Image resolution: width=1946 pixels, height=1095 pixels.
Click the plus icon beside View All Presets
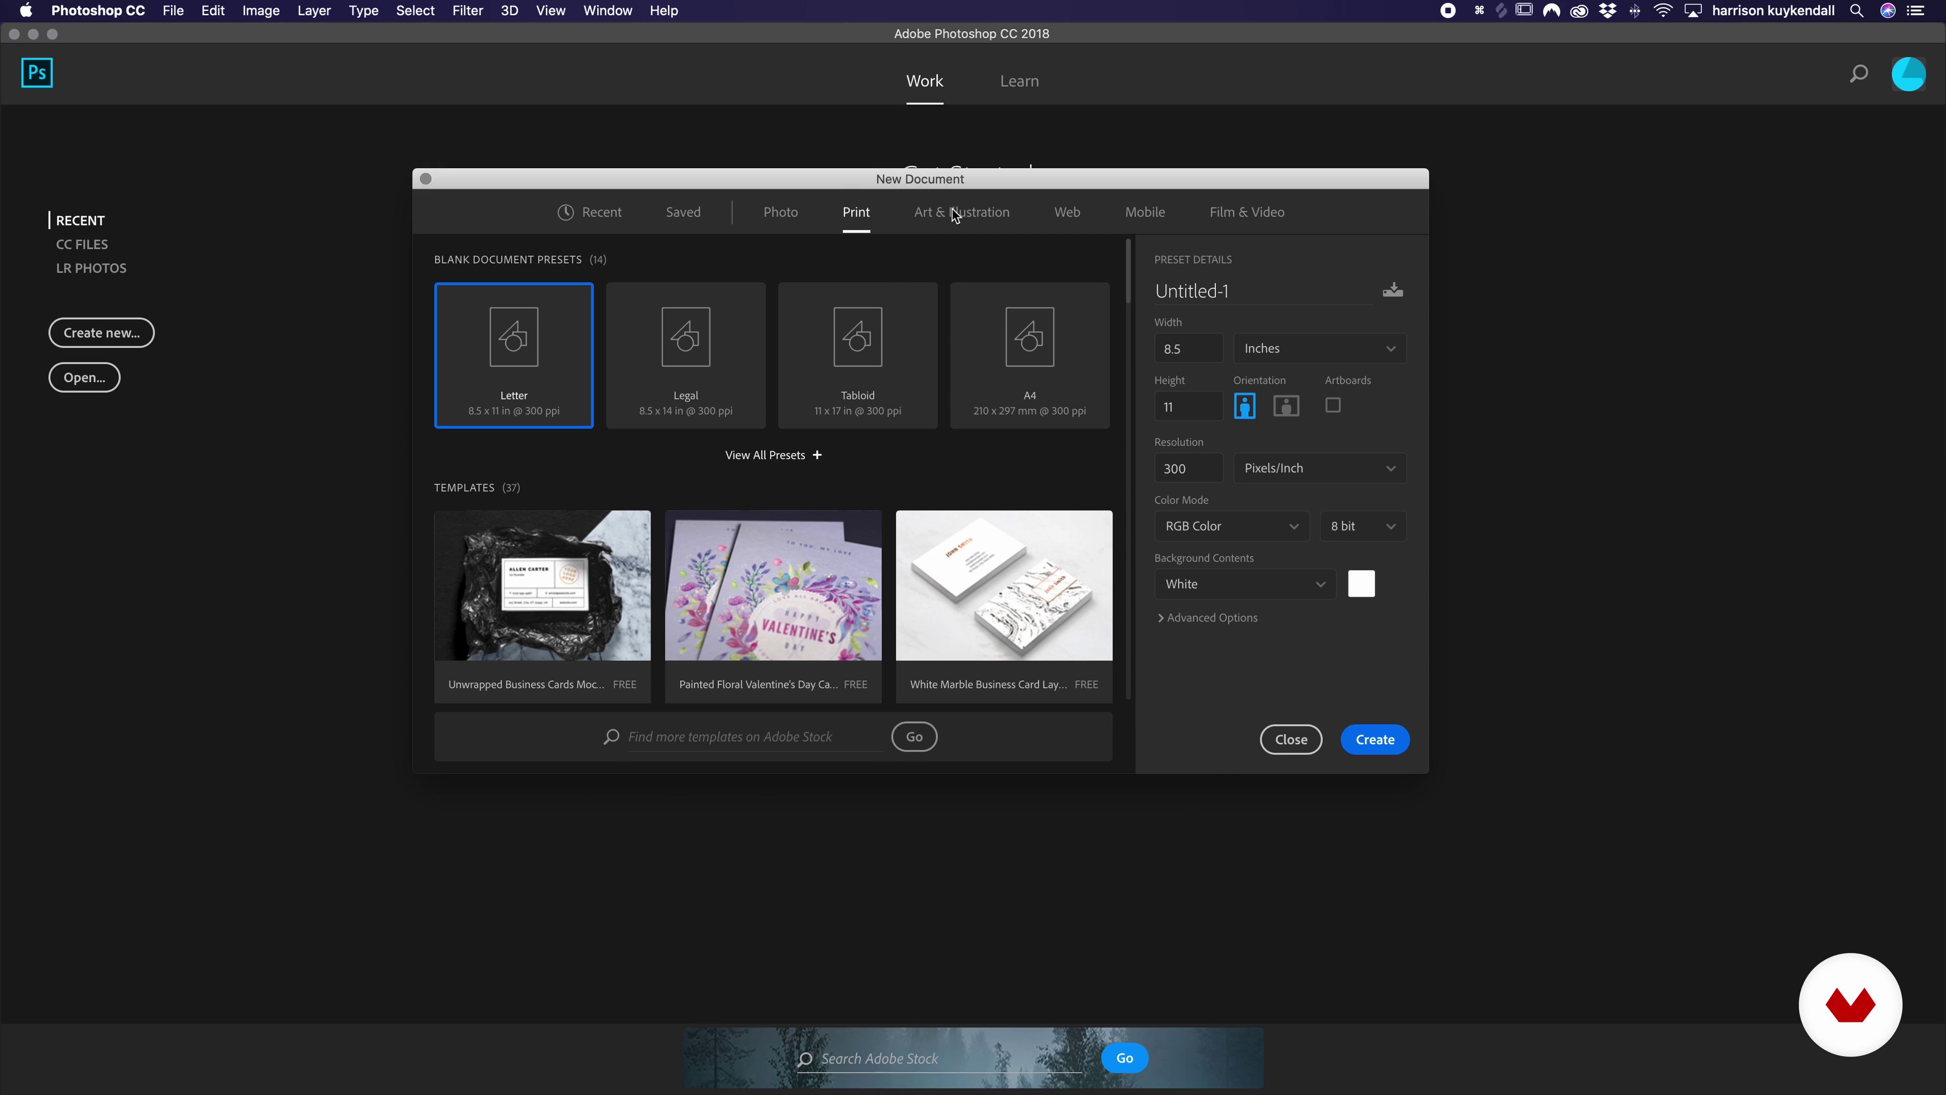[x=816, y=455]
